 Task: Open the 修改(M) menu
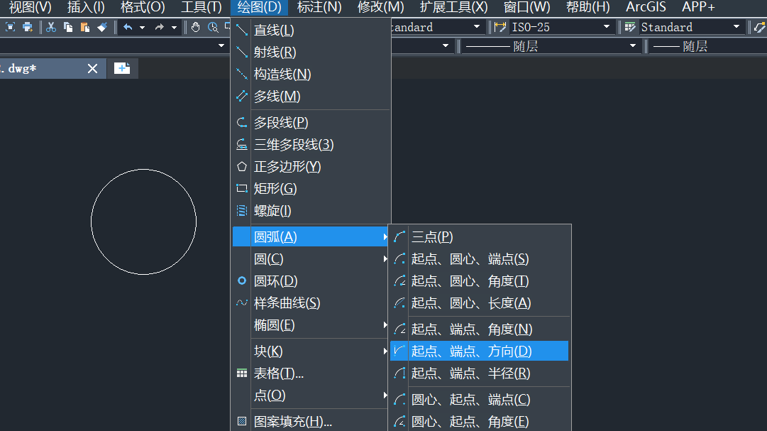380,7
